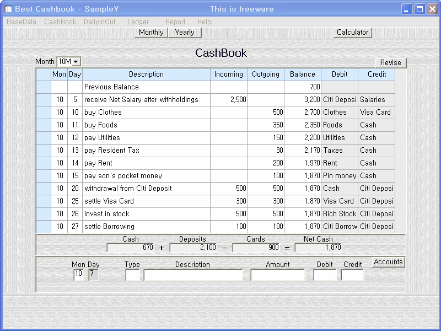Open the CashBook menu

tap(60, 22)
